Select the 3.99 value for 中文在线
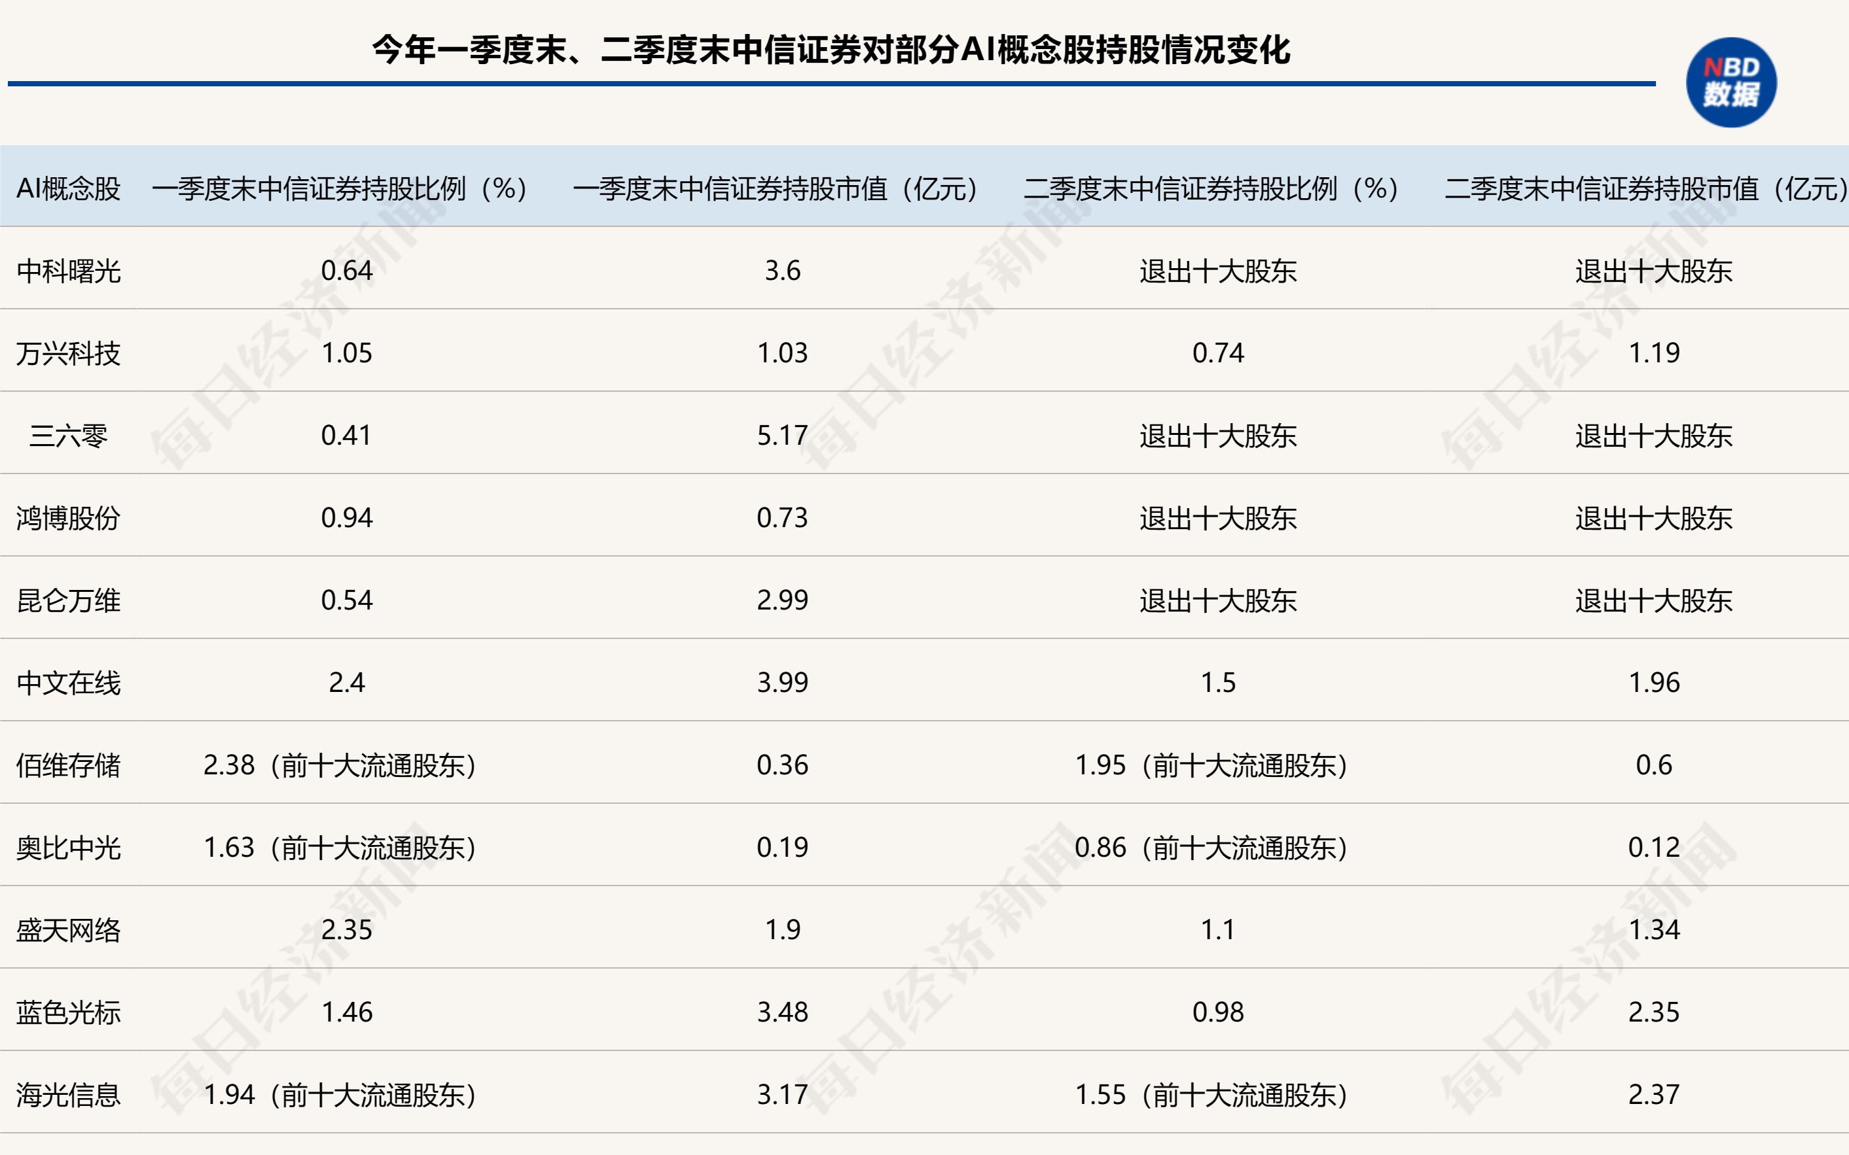The height and width of the screenshot is (1155, 1849). click(x=783, y=683)
